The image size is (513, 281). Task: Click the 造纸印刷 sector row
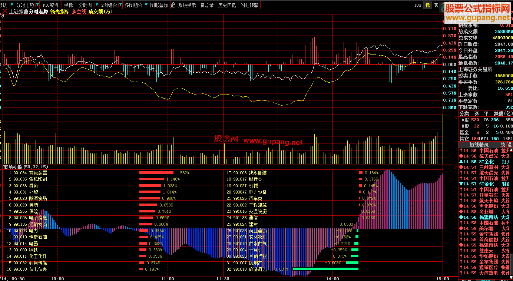pyautogui.click(x=94, y=179)
